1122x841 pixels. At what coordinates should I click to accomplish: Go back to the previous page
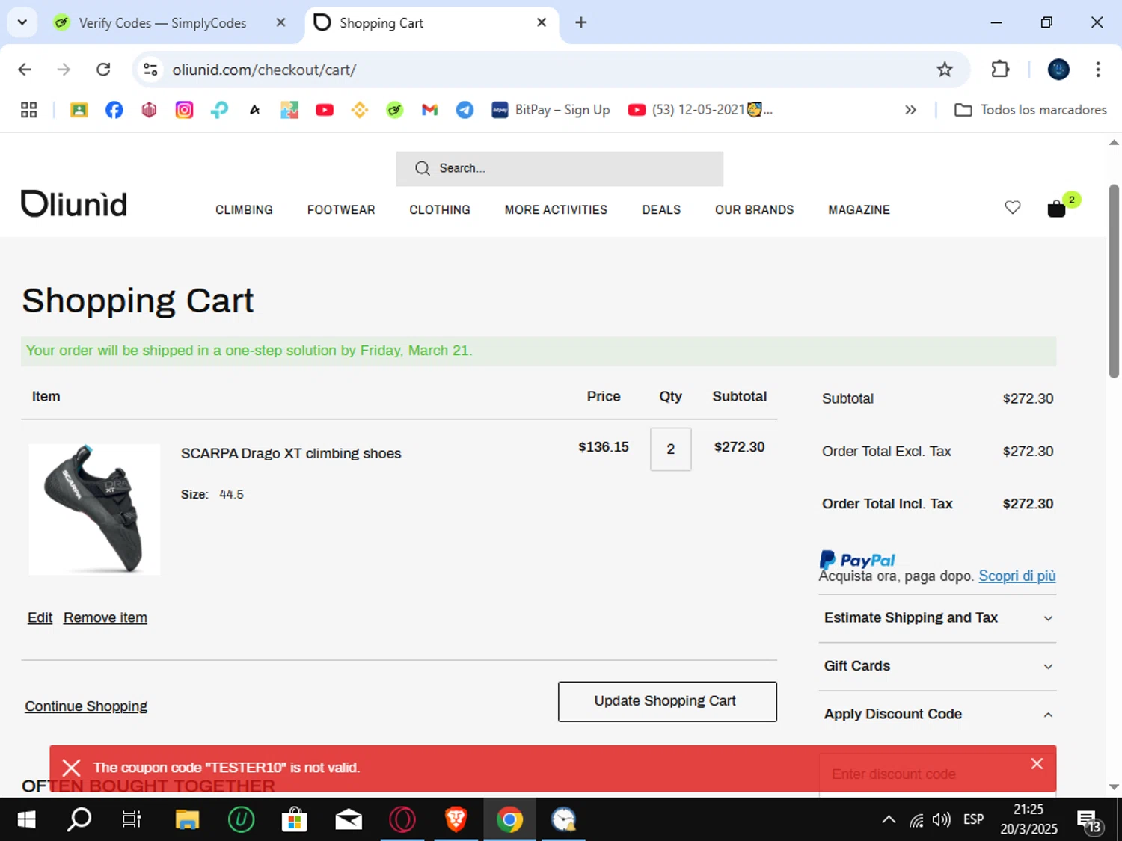point(25,70)
